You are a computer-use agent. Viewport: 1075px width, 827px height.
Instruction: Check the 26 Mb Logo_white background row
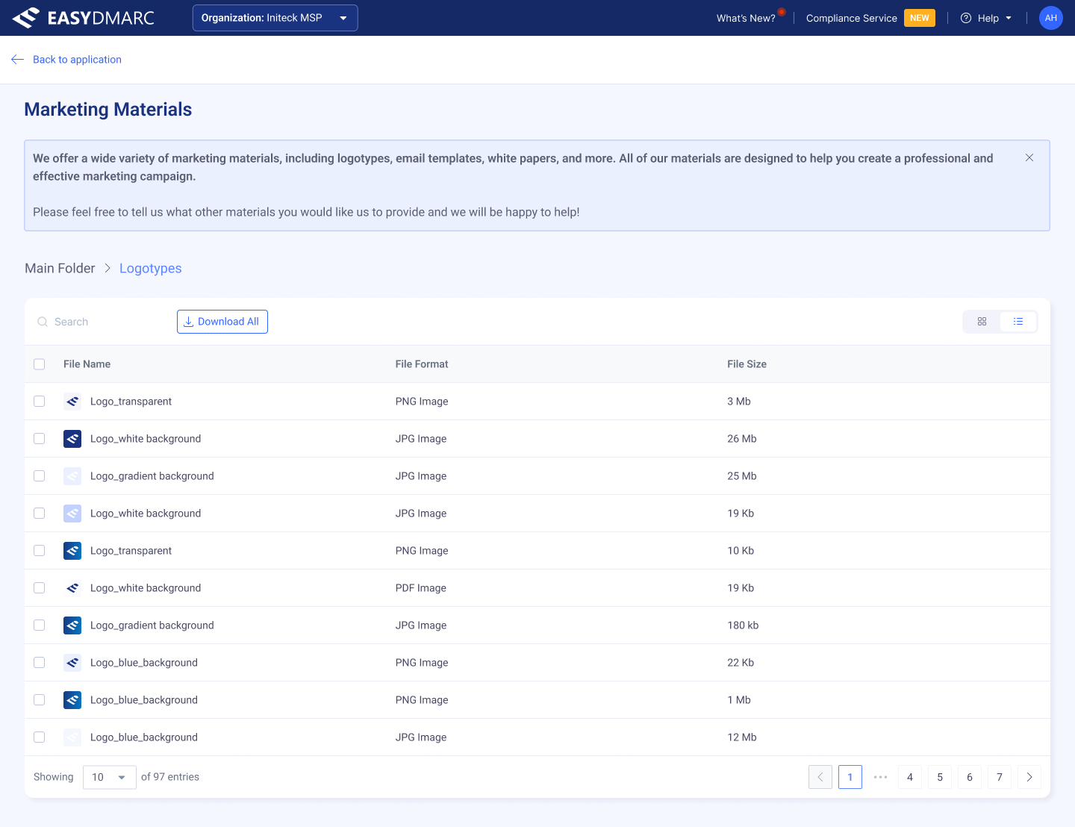(x=40, y=439)
